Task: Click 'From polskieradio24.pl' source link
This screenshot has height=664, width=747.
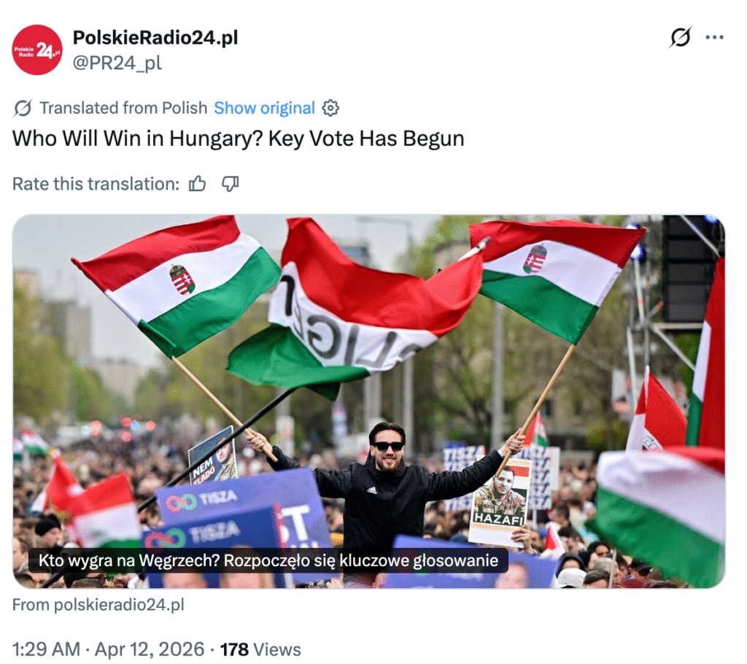Action: pos(98,605)
